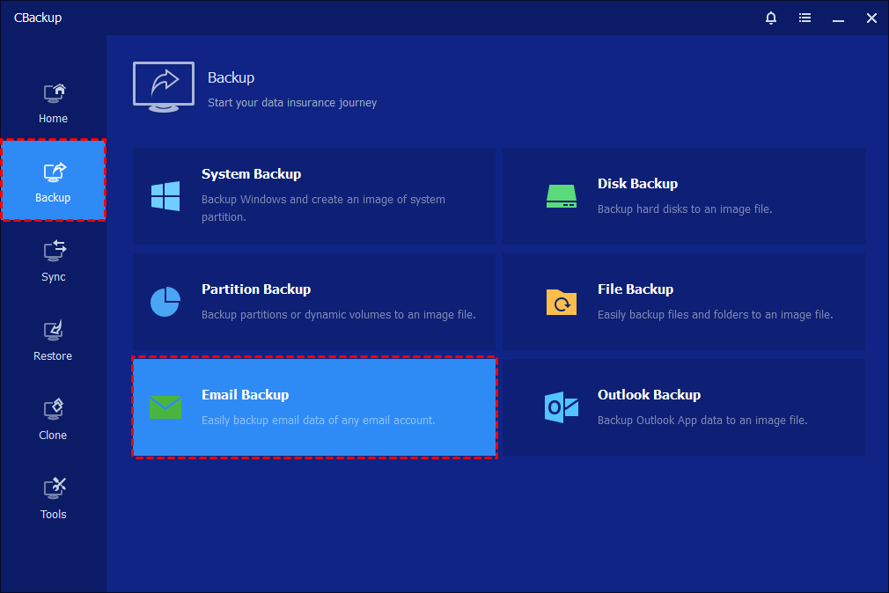
Task: Open the list menu icon in title bar
Action: pos(805,18)
